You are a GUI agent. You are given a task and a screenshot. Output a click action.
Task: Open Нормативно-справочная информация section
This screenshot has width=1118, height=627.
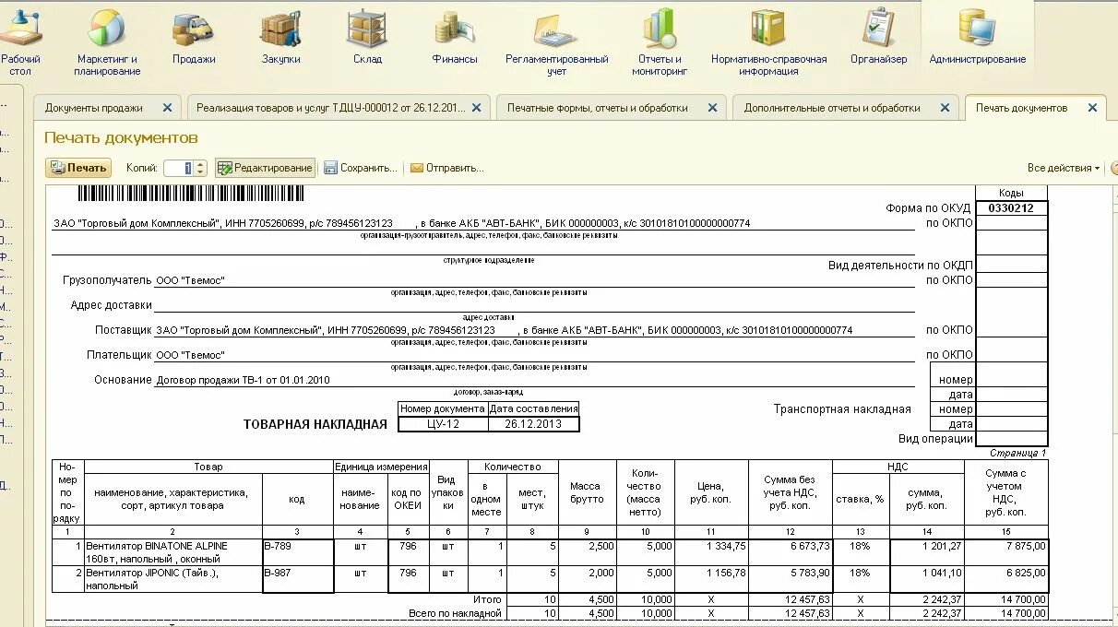(x=768, y=42)
